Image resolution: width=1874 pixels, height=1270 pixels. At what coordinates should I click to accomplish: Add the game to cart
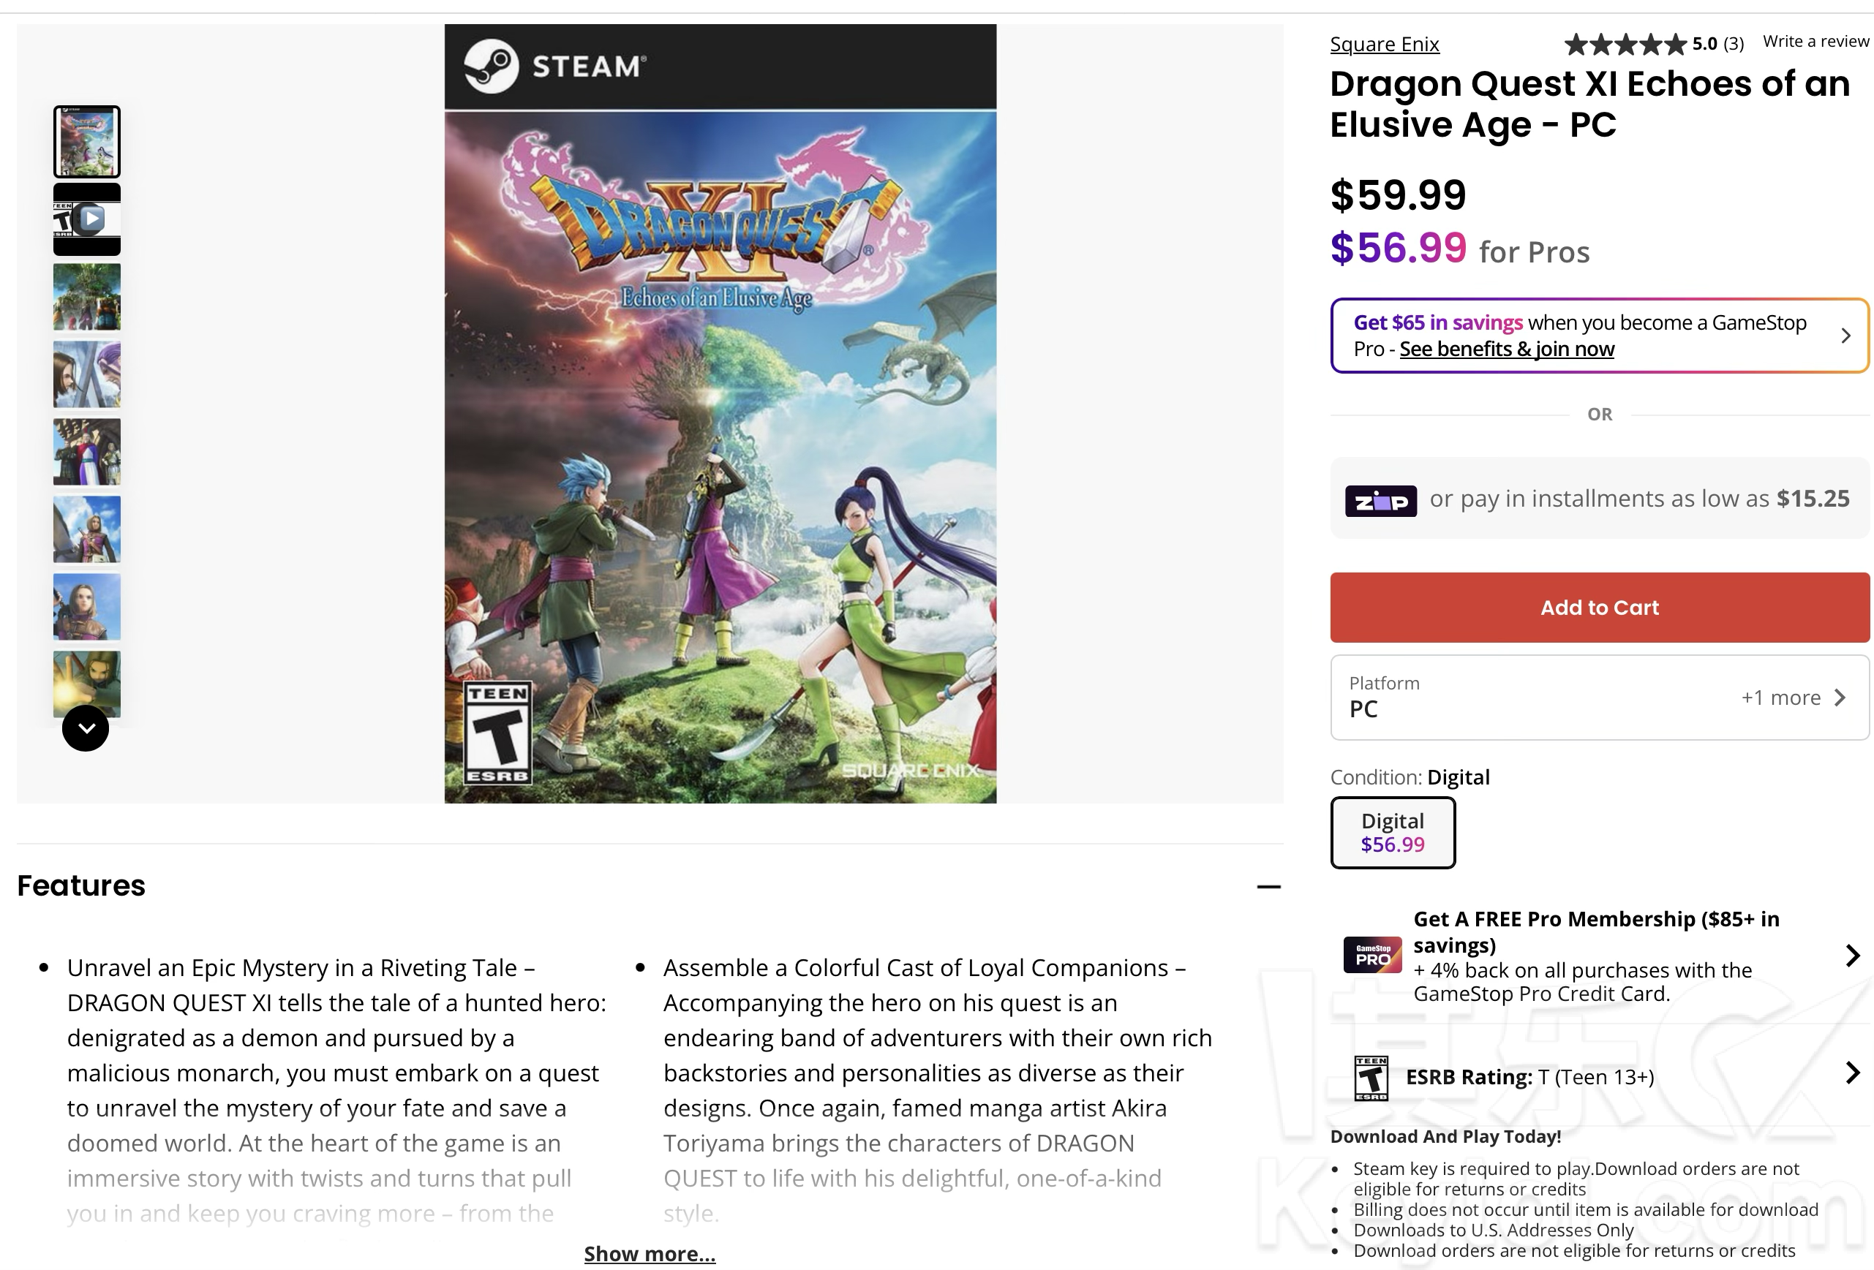1599,608
